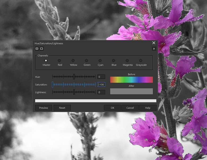Switch to the Green channel
The width and height of the screenshot is (207, 160).
click(x=87, y=61)
